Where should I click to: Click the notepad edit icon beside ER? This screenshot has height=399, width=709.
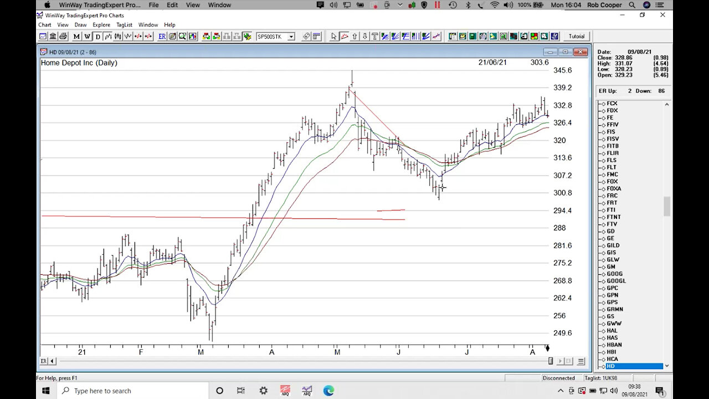[x=172, y=37]
